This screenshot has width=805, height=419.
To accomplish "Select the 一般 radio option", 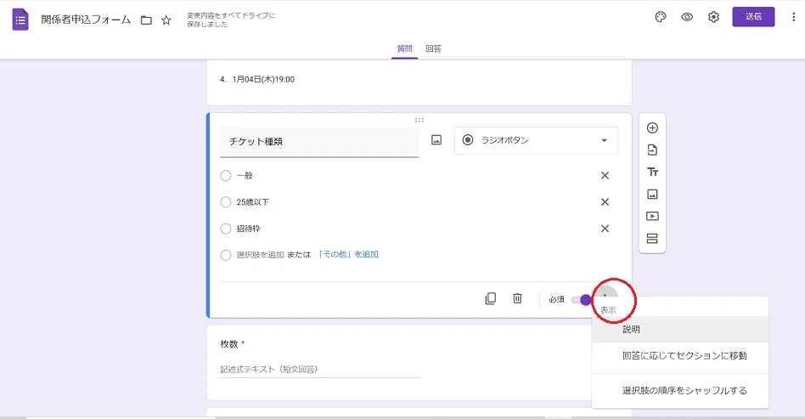I will [226, 176].
